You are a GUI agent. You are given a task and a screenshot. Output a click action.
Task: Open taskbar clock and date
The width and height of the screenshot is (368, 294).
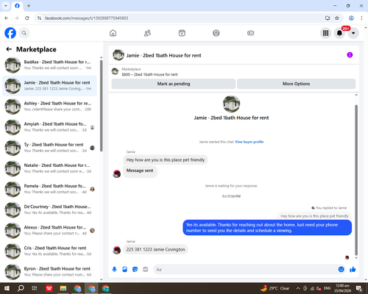342,288
